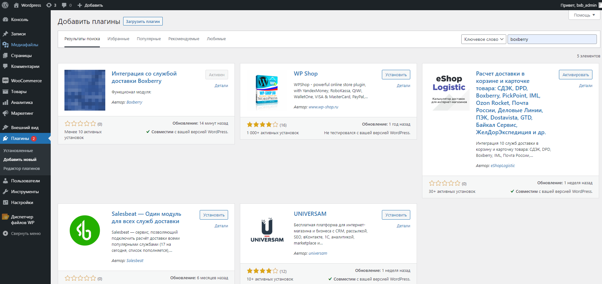Open Детали link for eShop Logistic plugin
Viewport: 602px width, 284px height.
click(586, 86)
